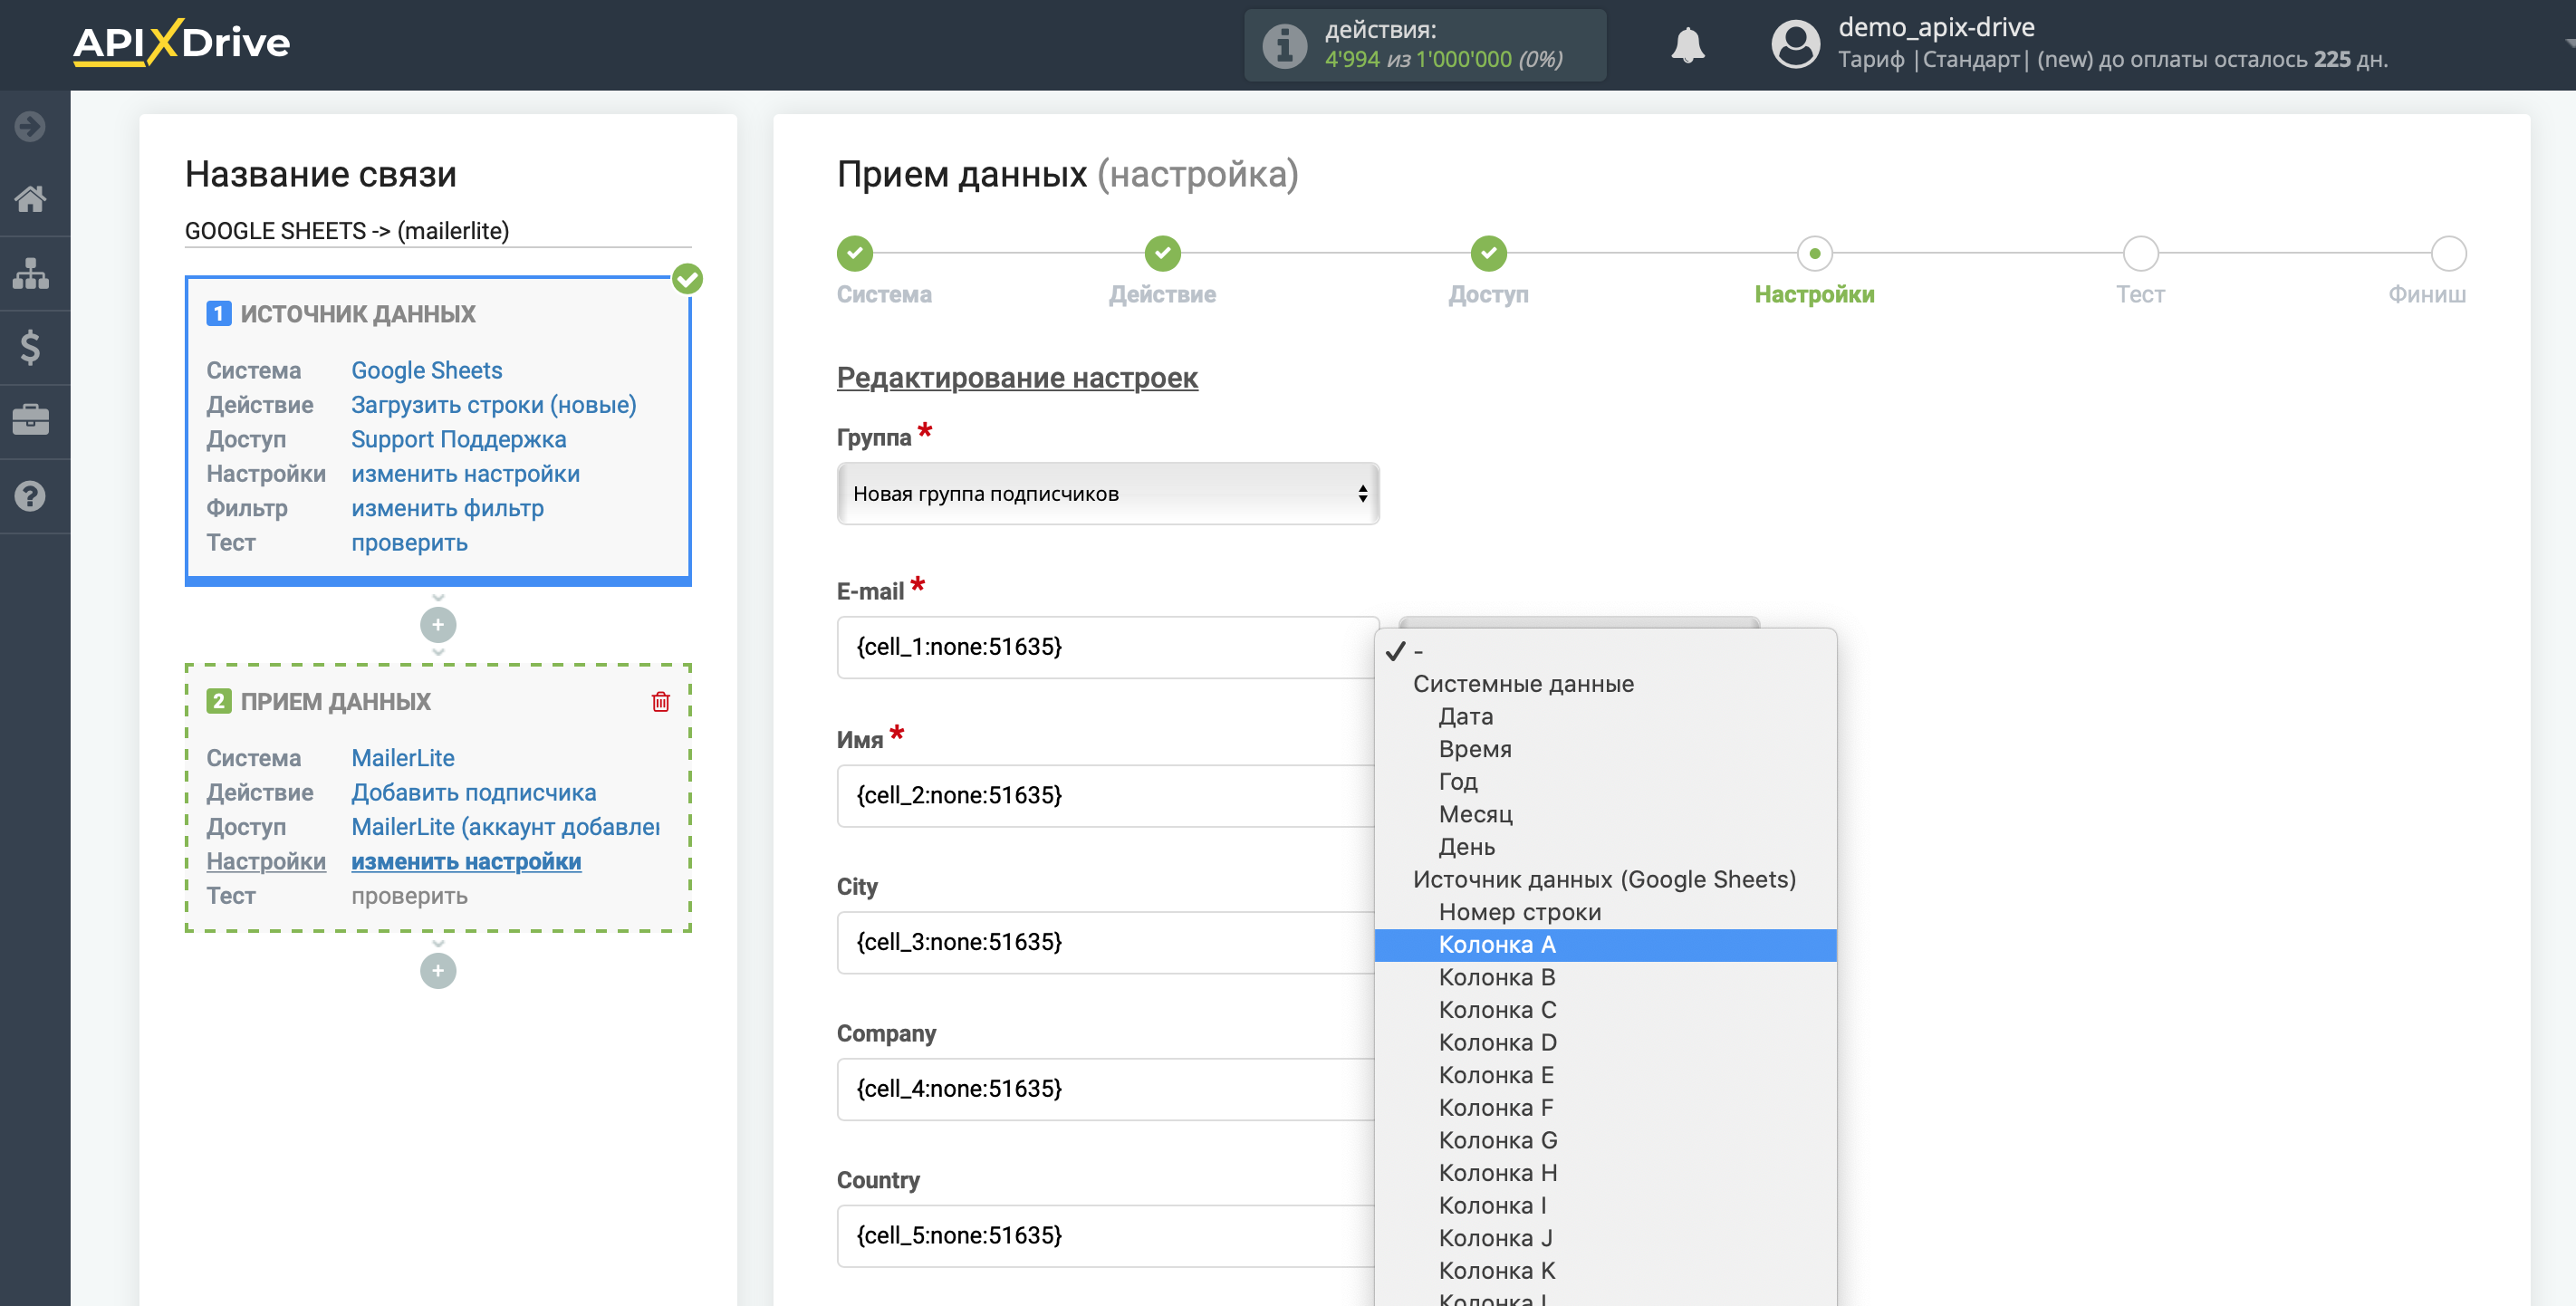This screenshot has width=2576, height=1306.
Task: Click the Финиш step label
Action: 2427,295
